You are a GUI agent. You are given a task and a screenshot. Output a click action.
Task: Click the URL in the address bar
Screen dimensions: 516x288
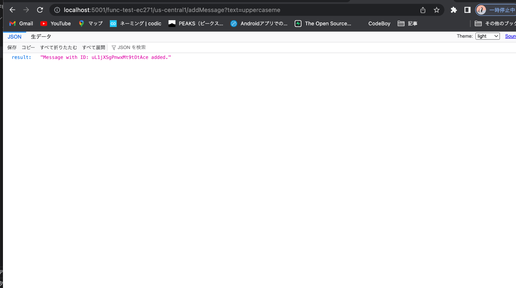tap(172, 10)
